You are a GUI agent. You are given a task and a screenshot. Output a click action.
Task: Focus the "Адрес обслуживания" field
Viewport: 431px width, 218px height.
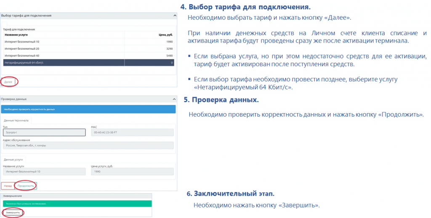click(88, 146)
